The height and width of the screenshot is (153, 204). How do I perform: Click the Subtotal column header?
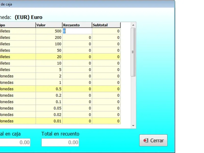click(x=106, y=25)
